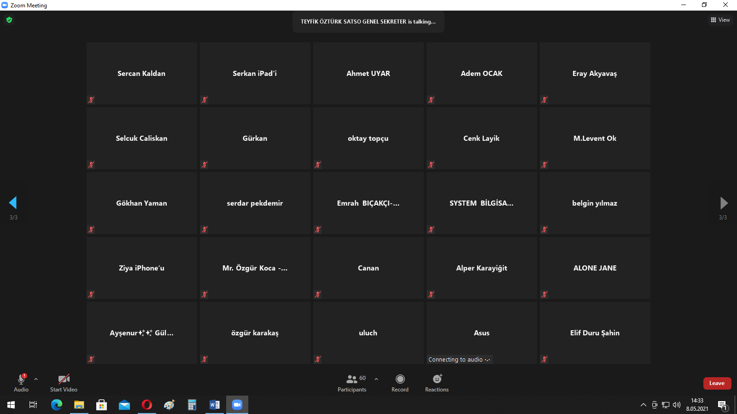Open the View layout menu
Image resolution: width=737 pixels, height=414 pixels.
click(720, 20)
